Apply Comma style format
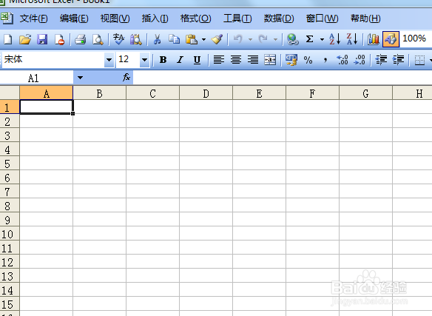Viewport: 432px width, 316px height. click(x=325, y=59)
